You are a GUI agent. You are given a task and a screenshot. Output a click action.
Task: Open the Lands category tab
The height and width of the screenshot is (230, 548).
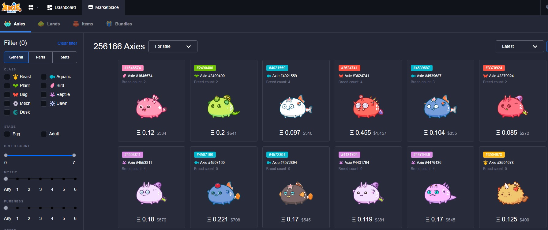49,24
